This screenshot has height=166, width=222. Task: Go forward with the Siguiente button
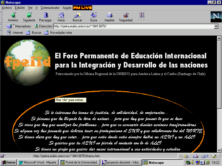(29, 17)
